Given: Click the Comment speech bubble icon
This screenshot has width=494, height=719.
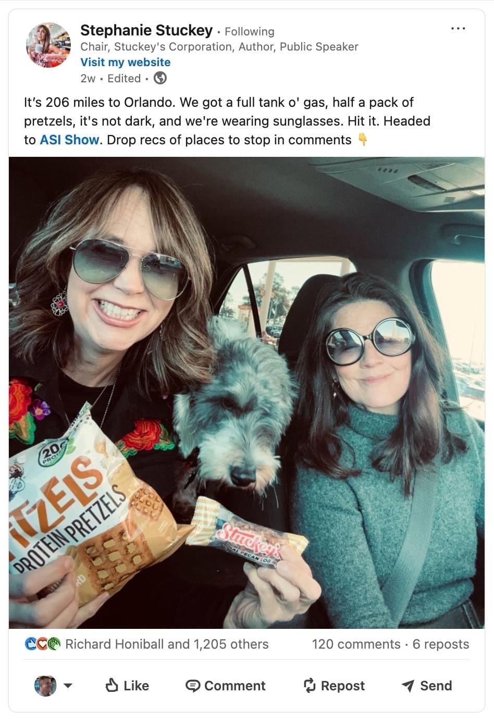Looking at the screenshot, I should click(x=193, y=686).
